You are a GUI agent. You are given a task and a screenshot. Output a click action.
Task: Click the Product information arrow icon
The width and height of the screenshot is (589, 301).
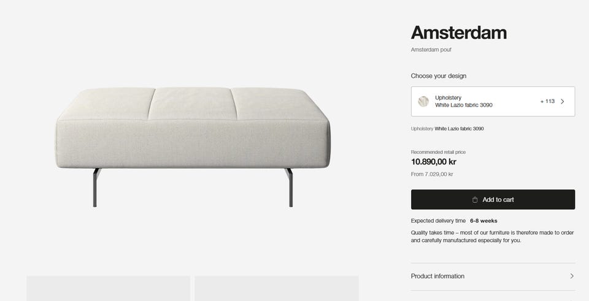pos(572,276)
